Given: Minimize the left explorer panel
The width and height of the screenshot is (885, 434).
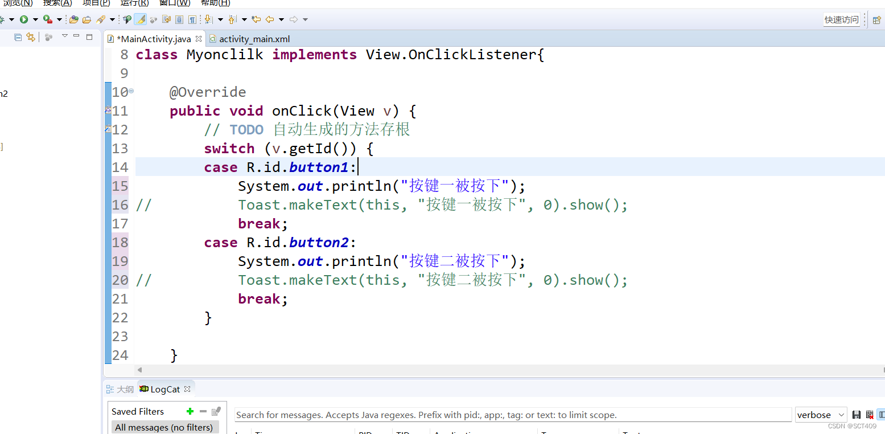Looking at the screenshot, I should (x=76, y=35).
